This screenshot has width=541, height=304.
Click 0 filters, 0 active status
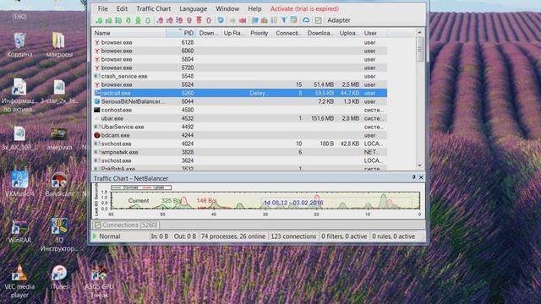(x=344, y=236)
